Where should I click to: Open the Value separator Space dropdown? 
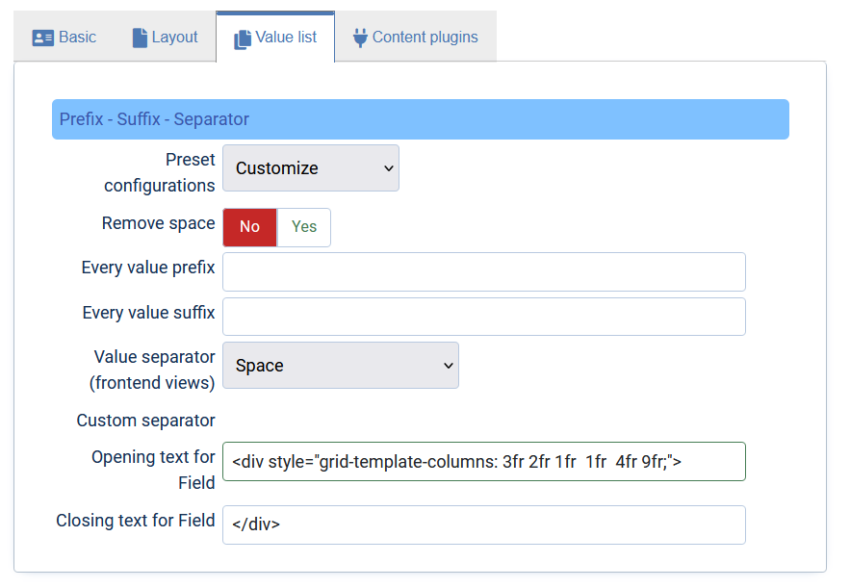(341, 366)
